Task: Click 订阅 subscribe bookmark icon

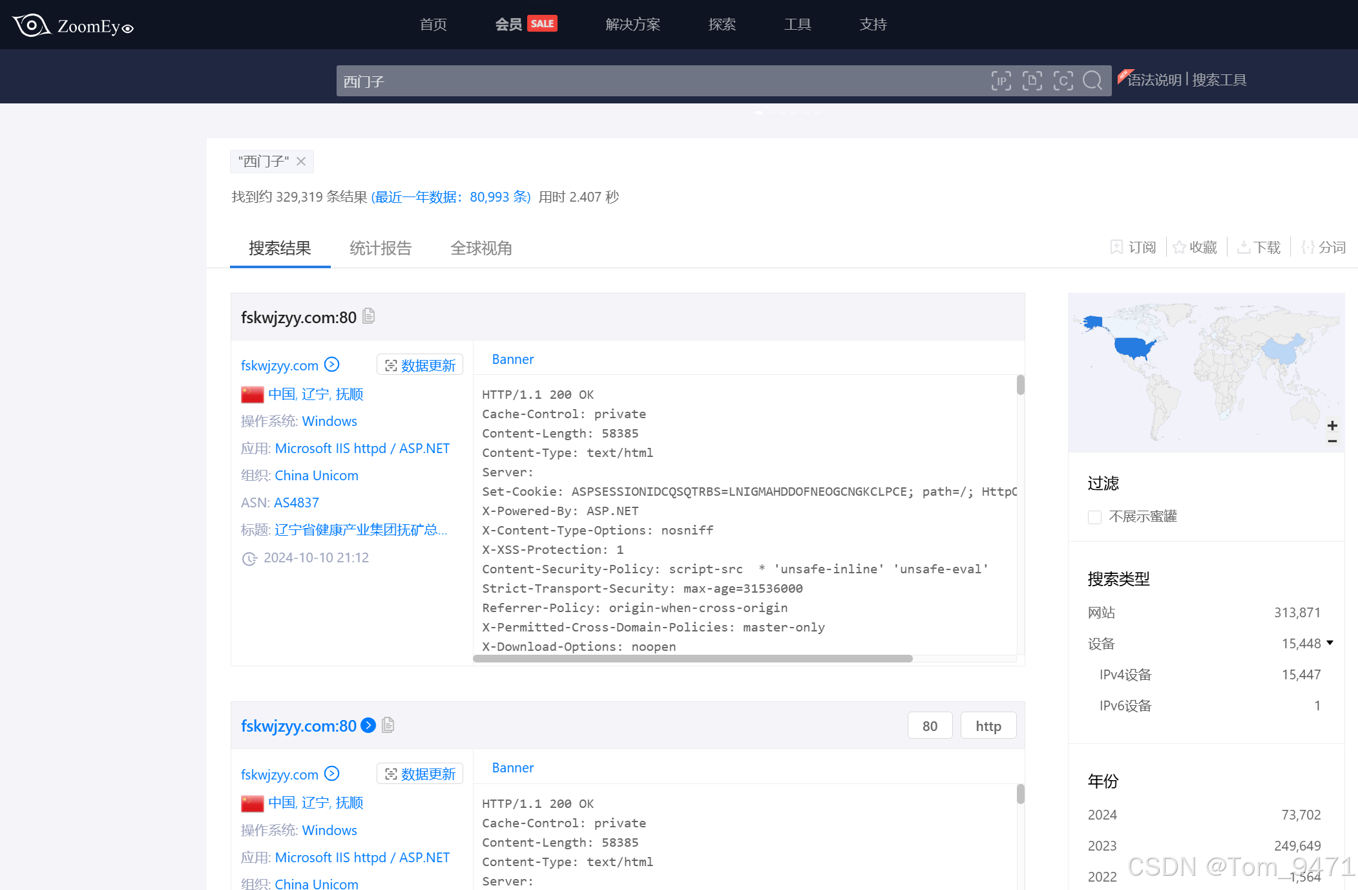Action: 1116,248
